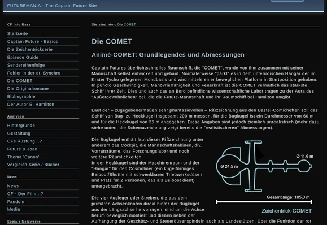
Task: Click CF - Der Film...? link
Action: (x=25, y=194)
